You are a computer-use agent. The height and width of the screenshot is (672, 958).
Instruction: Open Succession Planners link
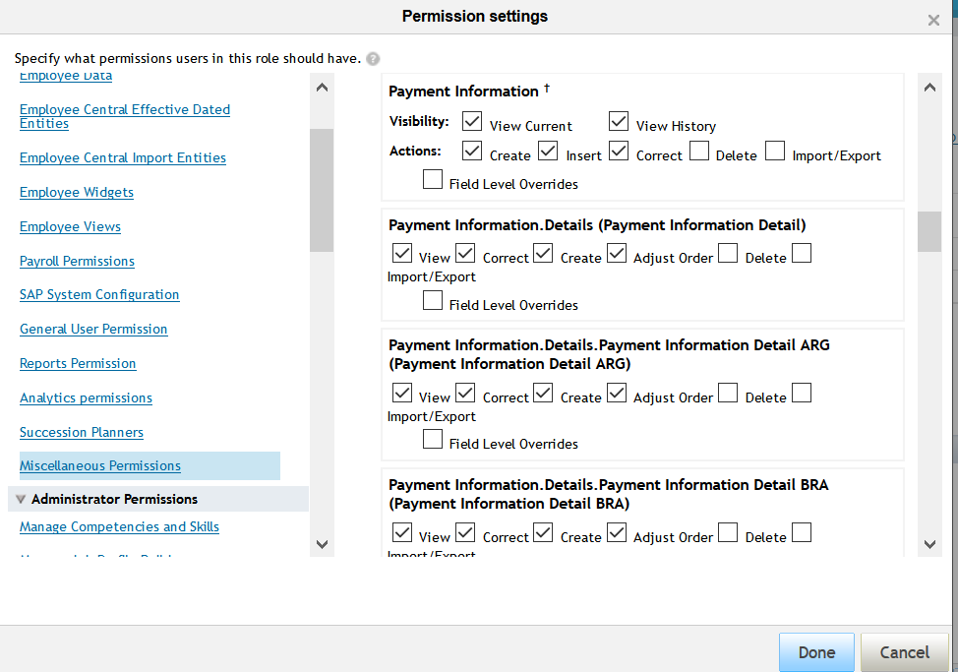click(x=82, y=432)
